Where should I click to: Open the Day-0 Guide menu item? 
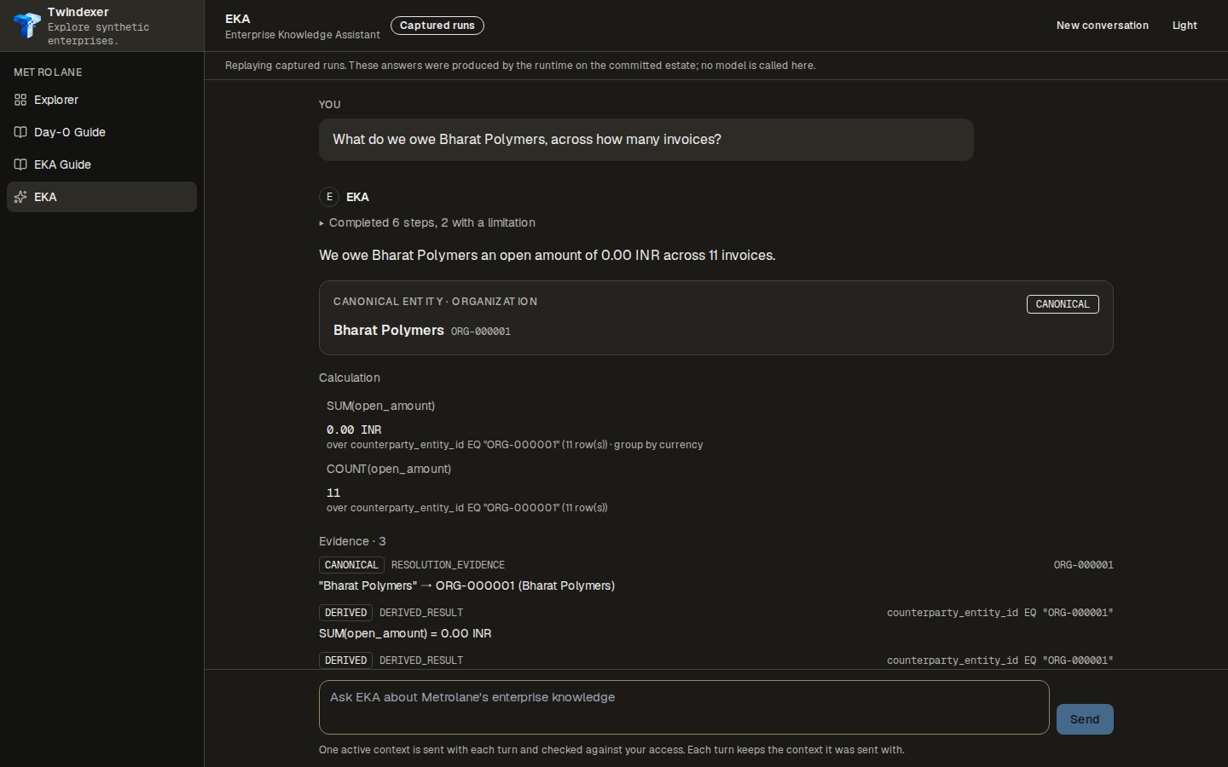click(x=101, y=132)
